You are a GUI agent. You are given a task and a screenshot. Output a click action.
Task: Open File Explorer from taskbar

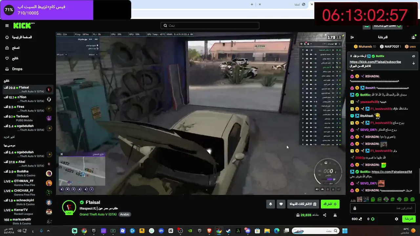pos(267,231)
